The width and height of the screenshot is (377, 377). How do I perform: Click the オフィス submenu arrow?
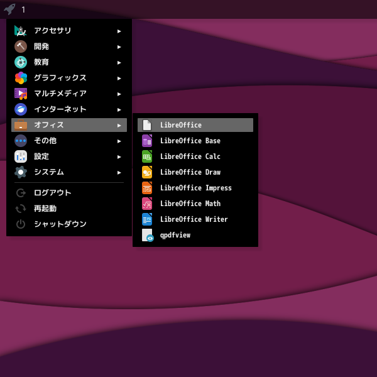coord(119,126)
